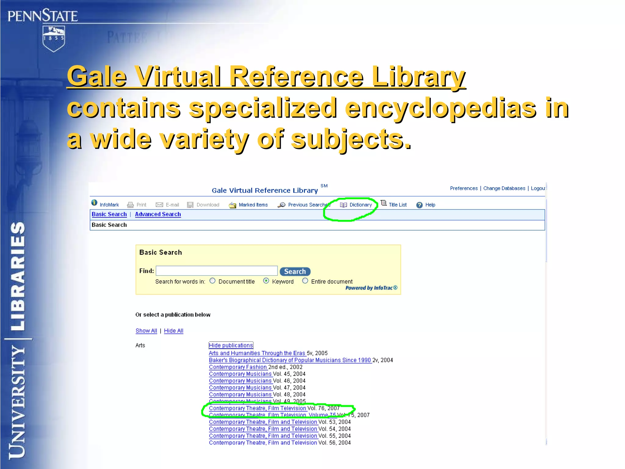Click the Find text input field

(x=217, y=271)
